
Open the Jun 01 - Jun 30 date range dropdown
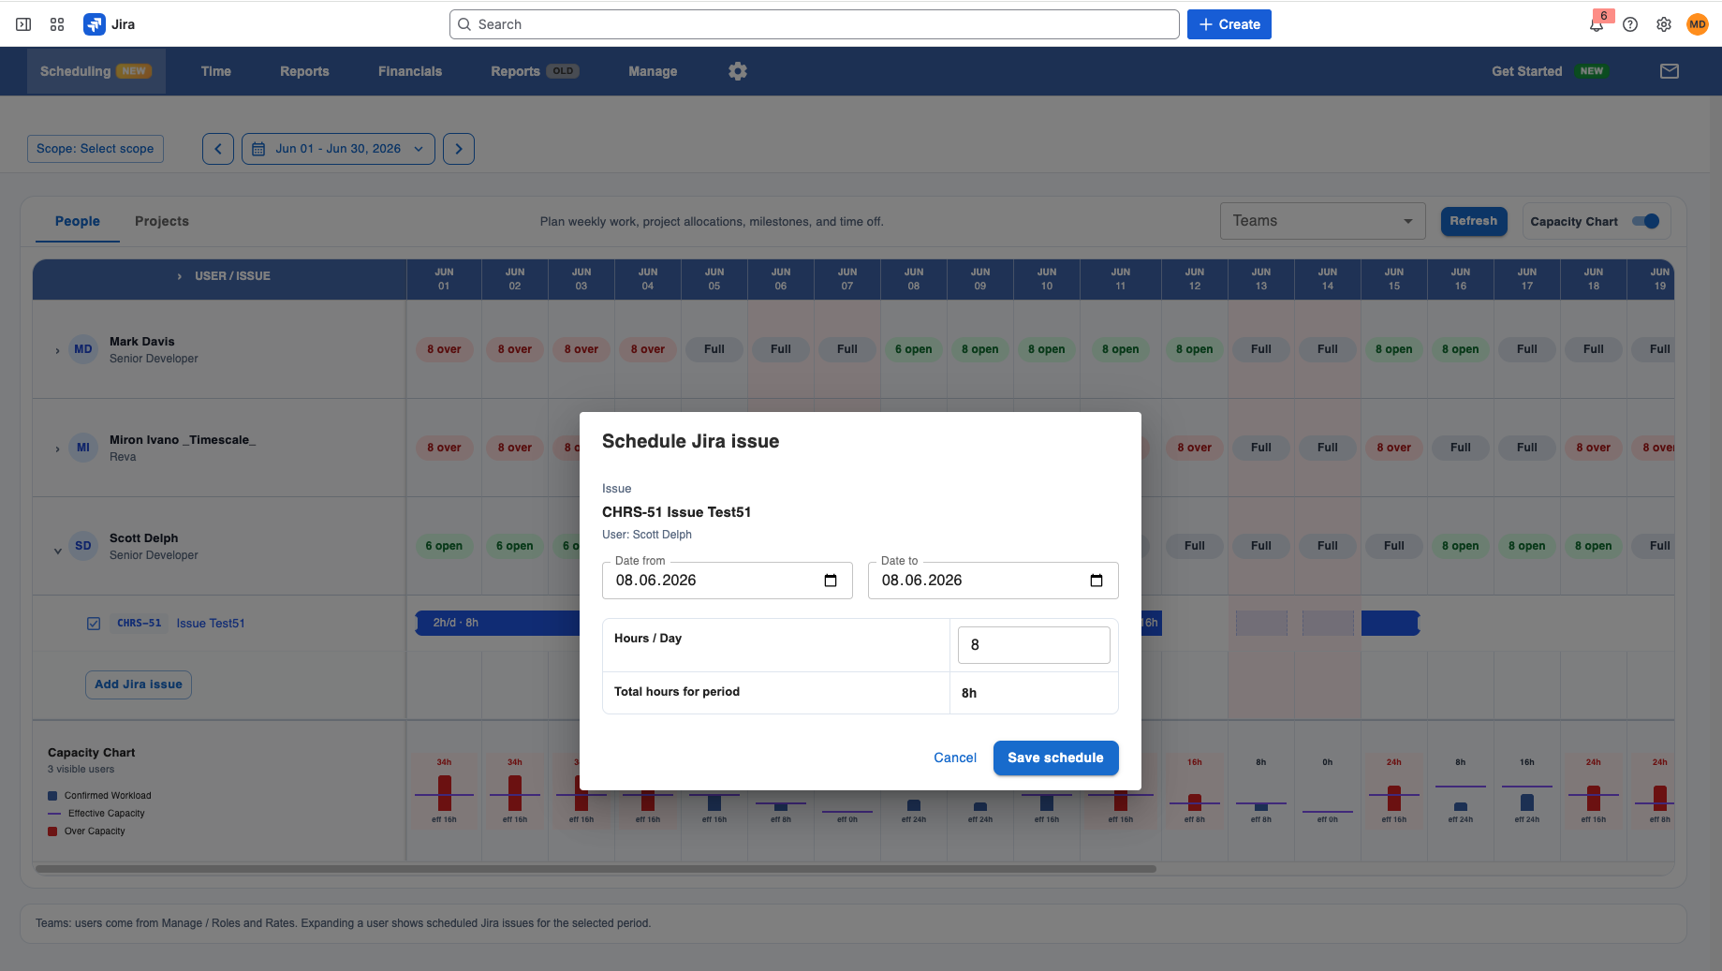(x=338, y=149)
